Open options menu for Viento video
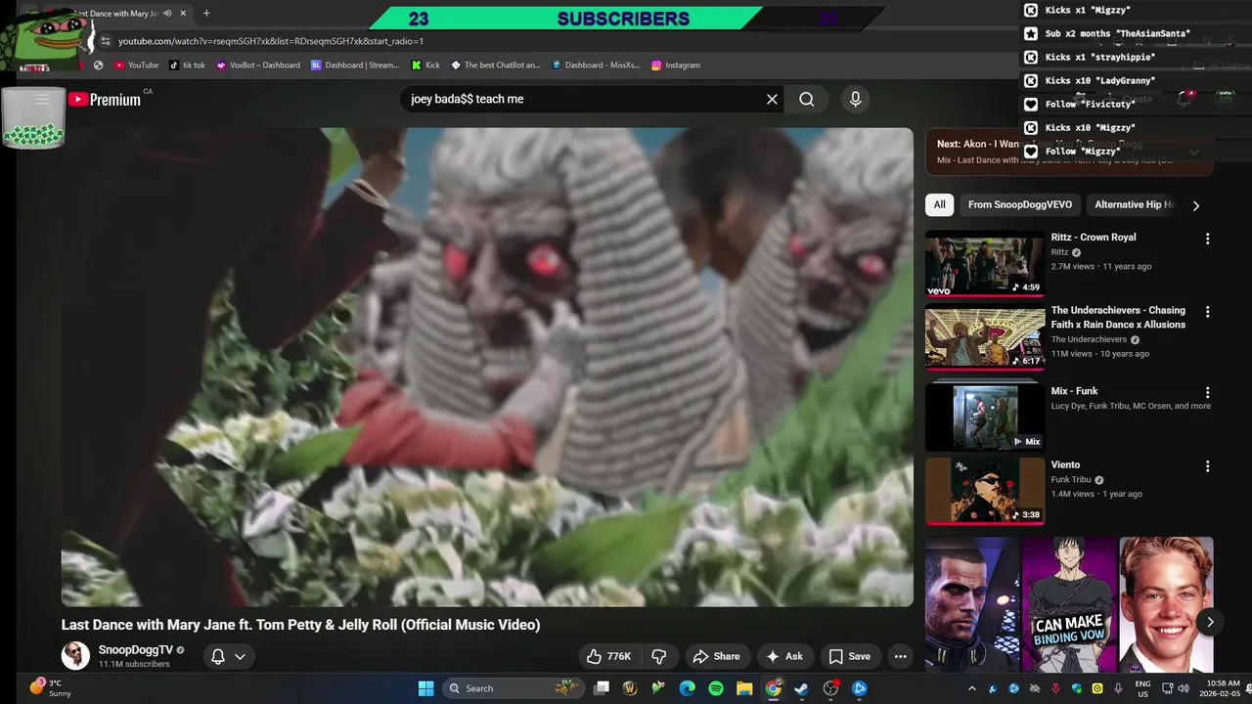 1207,465
